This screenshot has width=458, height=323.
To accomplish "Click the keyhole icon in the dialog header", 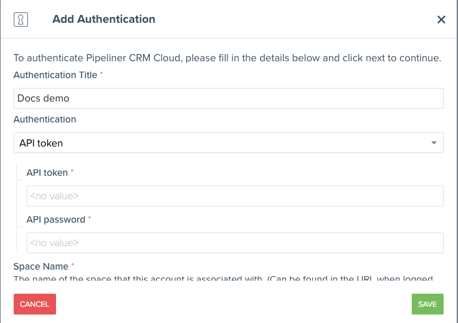I will pos(20,19).
